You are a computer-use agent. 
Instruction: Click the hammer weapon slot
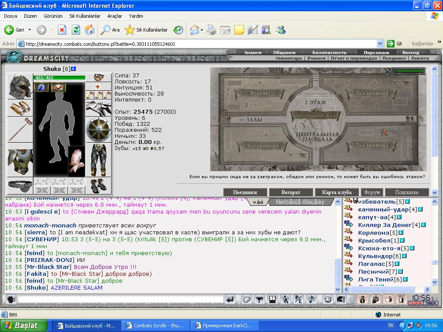click(20, 130)
